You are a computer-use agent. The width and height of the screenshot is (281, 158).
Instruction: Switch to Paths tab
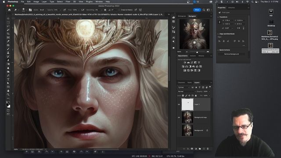tap(190, 83)
